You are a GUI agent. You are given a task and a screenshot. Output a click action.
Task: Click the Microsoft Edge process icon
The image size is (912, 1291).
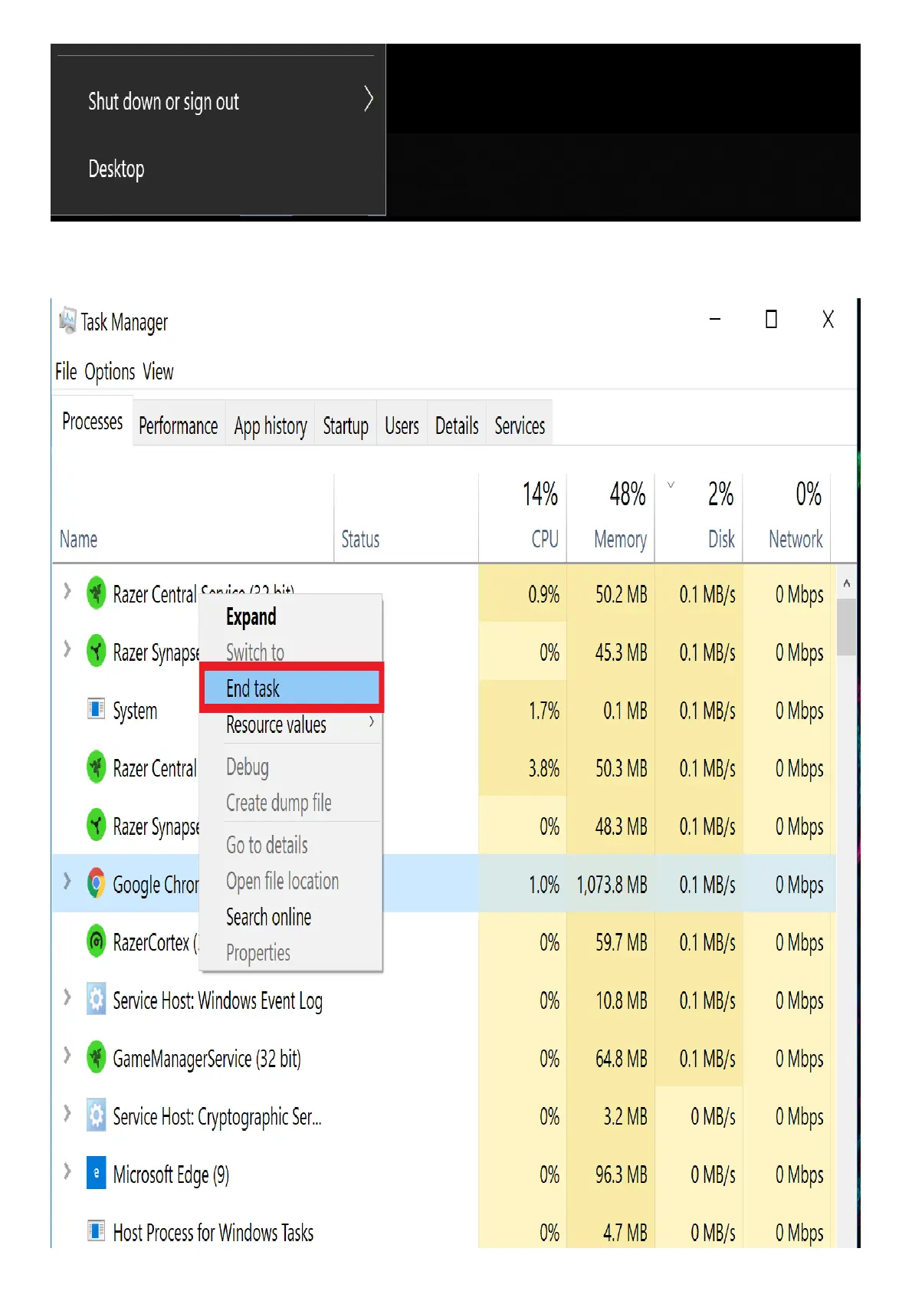pos(96,1173)
